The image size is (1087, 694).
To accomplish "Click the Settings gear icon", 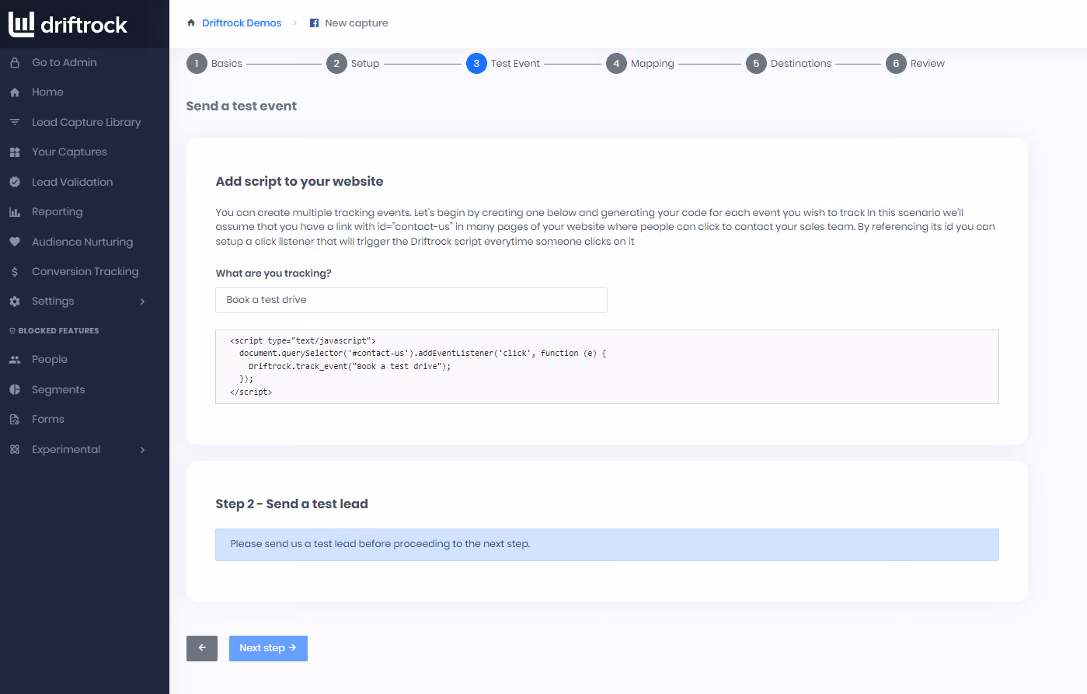I will [x=15, y=301].
